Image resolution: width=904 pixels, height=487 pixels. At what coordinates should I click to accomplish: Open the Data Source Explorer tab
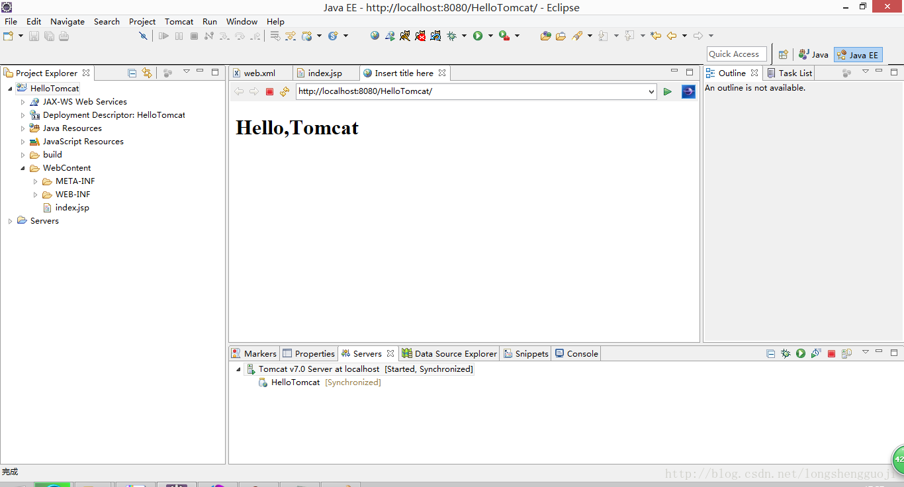click(449, 353)
